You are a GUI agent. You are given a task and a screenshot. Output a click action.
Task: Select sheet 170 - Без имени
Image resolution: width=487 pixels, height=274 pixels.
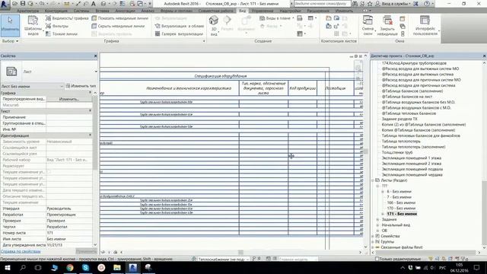point(401,209)
